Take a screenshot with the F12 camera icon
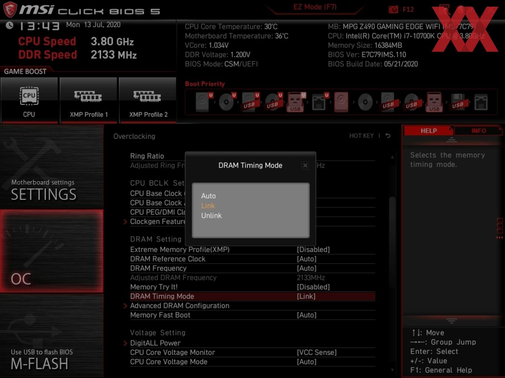 [393, 9]
